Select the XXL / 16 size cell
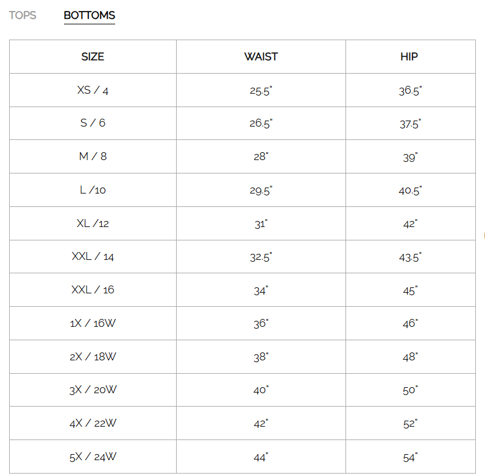The height and width of the screenshot is (476, 485). 93,290
